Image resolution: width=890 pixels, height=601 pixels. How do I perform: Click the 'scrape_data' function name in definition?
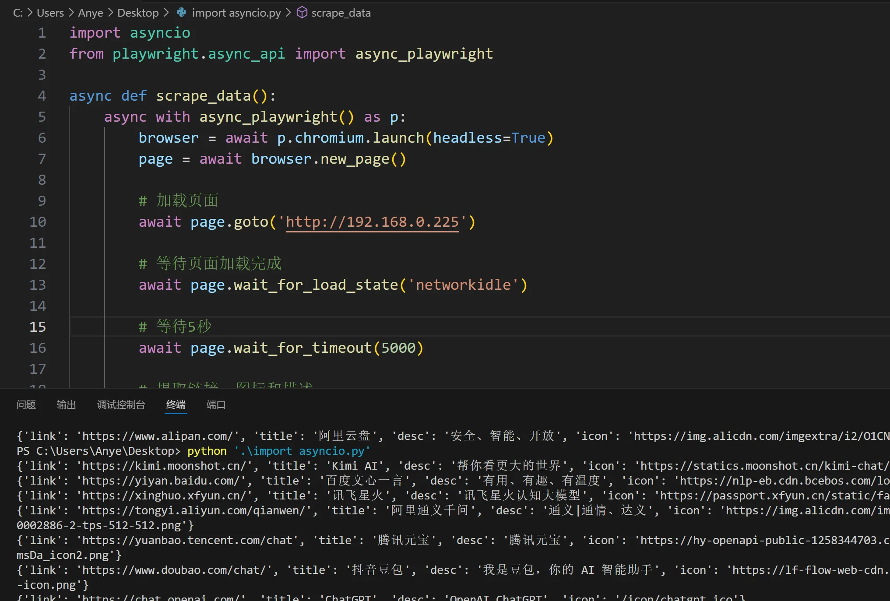click(204, 96)
